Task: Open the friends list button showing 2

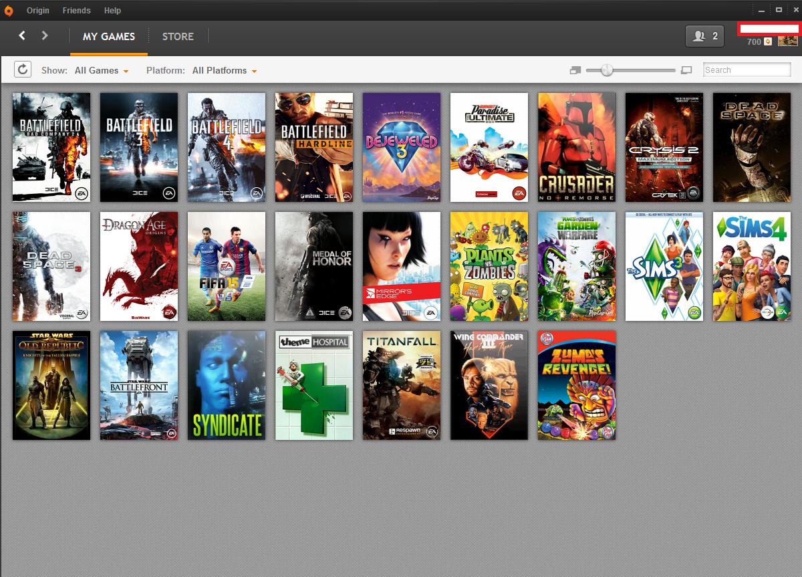Action: 705,36
